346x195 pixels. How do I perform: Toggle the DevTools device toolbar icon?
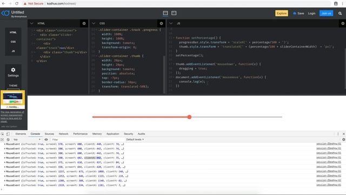[8, 134]
